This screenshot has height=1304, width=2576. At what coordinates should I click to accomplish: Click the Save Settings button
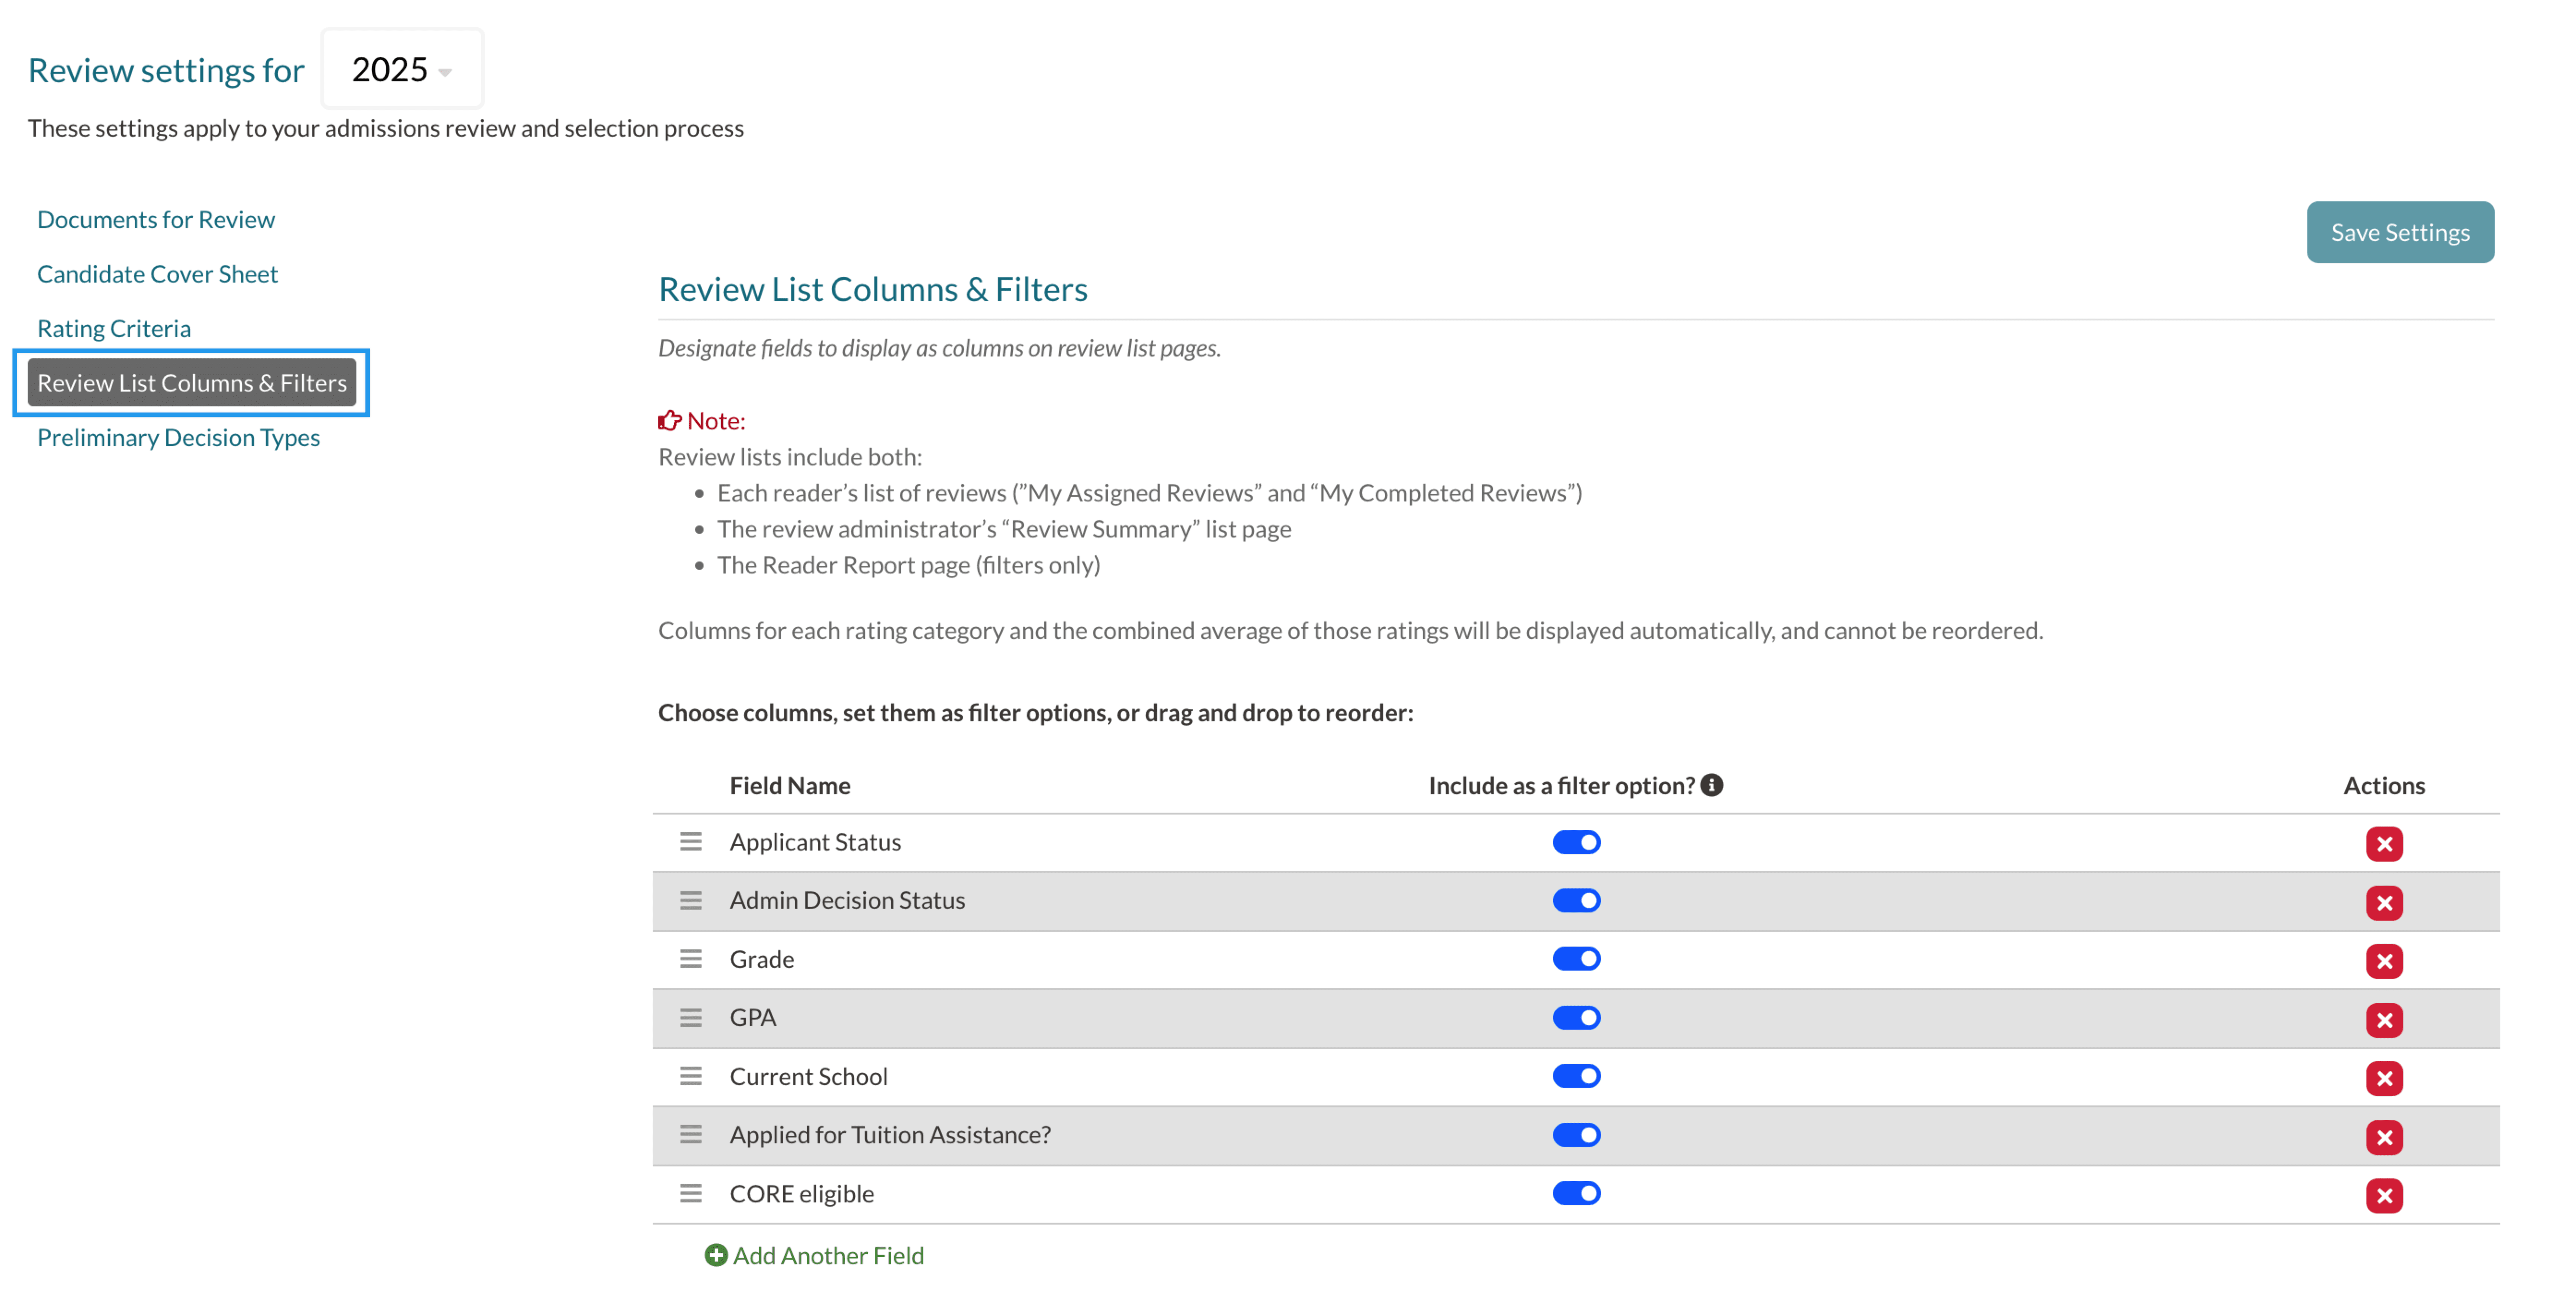pos(2399,232)
